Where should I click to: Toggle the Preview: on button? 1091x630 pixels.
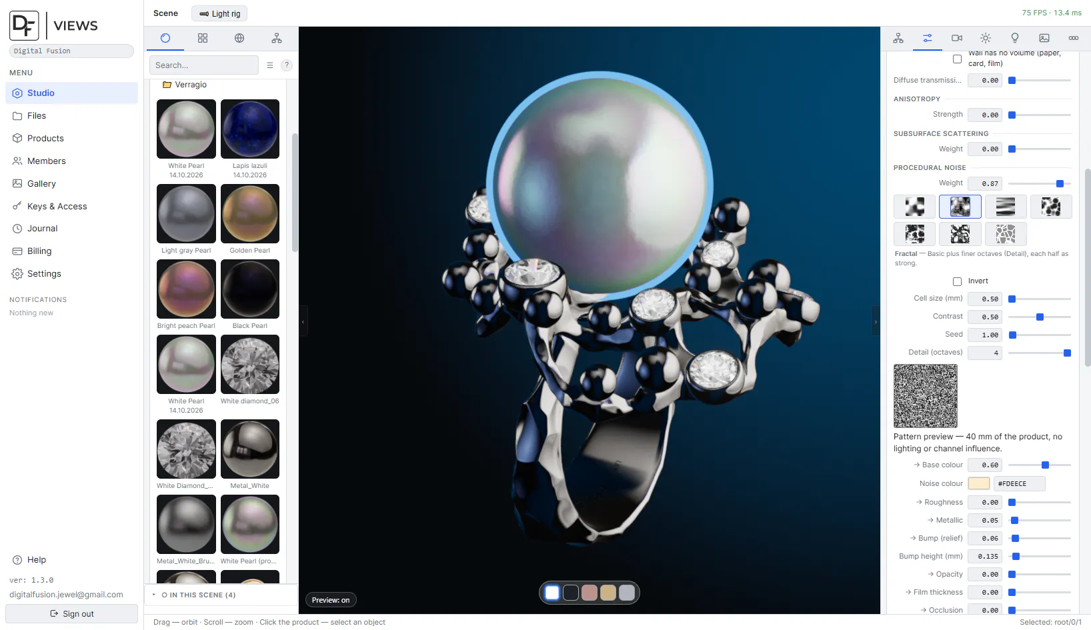tap(331, 600)
